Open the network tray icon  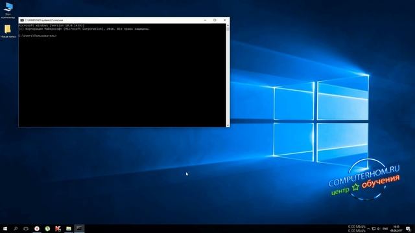[x=373, y=228]
